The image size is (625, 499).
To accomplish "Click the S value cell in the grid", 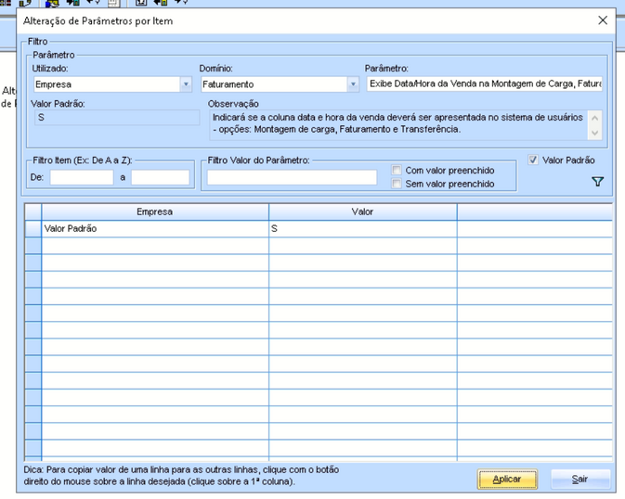I will click(362, 228).
